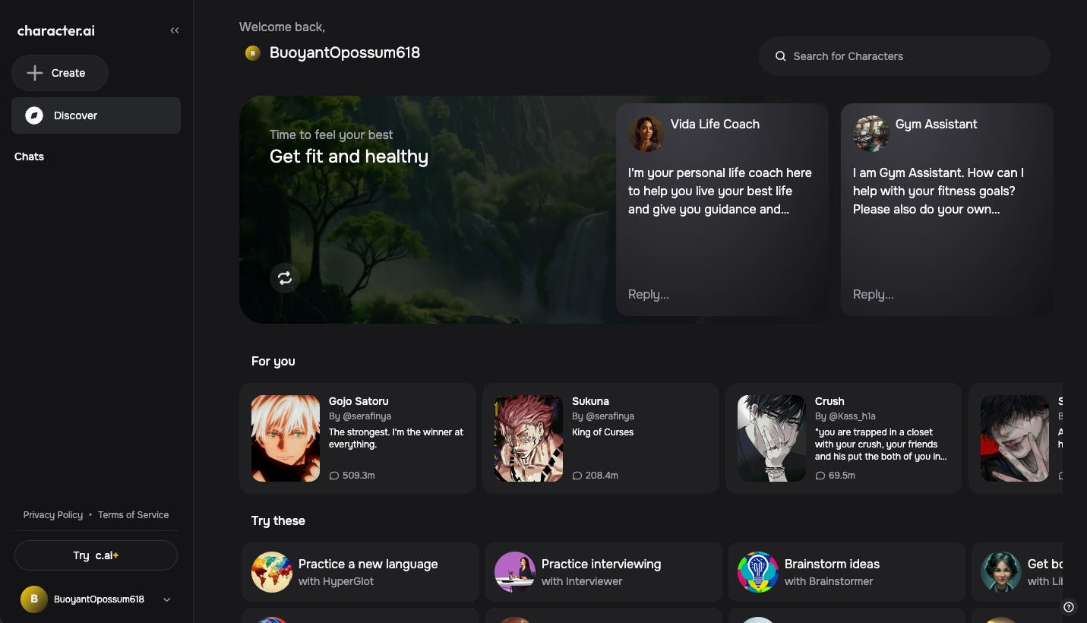Select Discover in the left sidebar
The image size is (1087, 623).
pos(75,115)
